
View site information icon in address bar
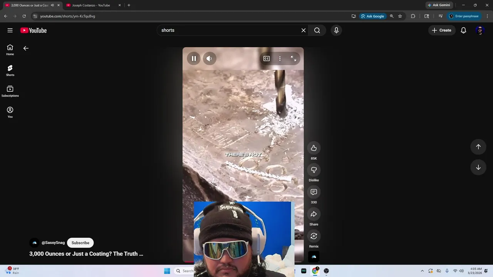pos(35,16)
